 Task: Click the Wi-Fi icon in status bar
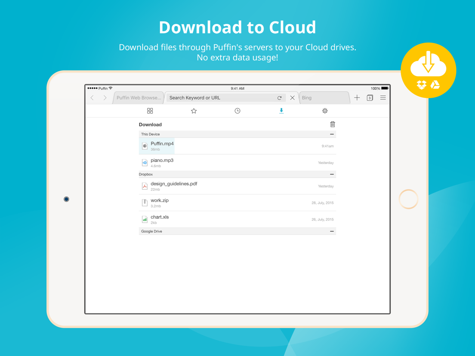click(111, 88)
